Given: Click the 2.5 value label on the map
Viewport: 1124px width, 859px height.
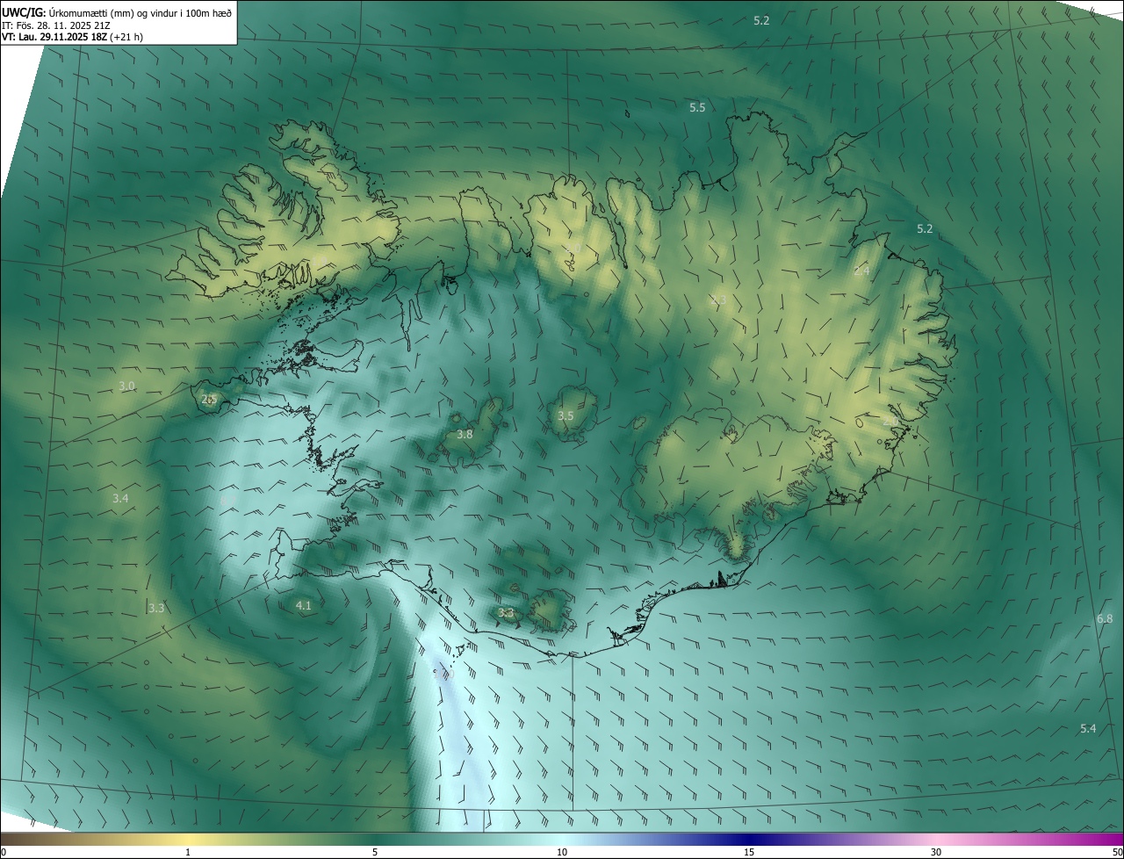Looking at the screenshot, I should [209, 399].
